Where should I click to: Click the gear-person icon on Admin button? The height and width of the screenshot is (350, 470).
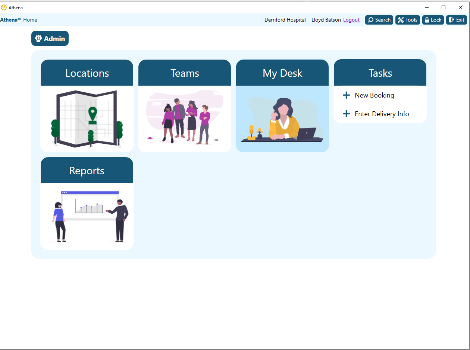click(38, 38)
